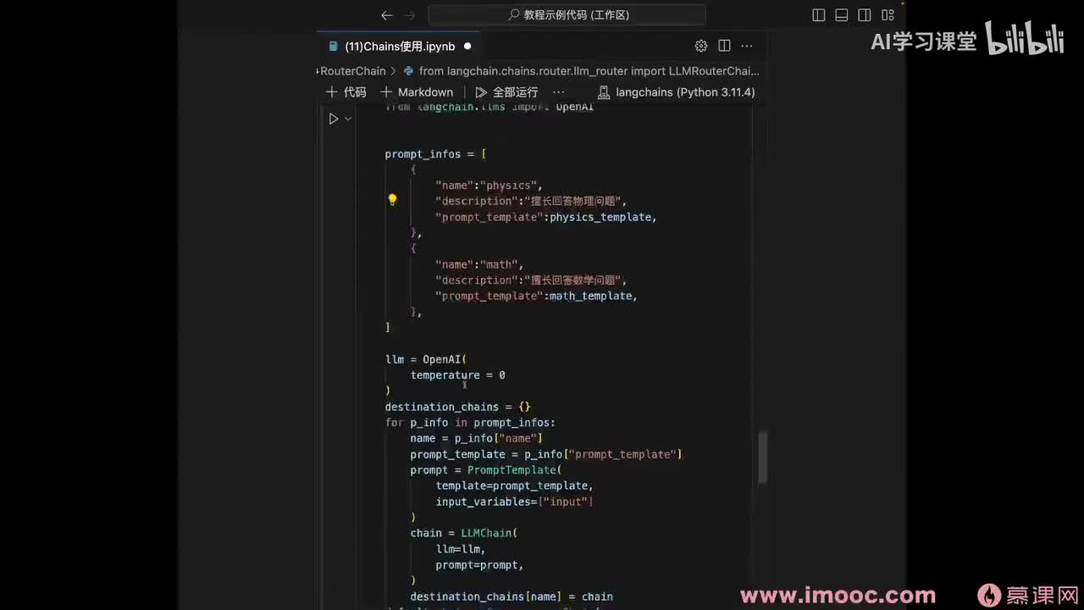Click the for p_info in prompt_infos line
The width and height of the screenshot is (1084, 610).
click(x=470, y=422)
